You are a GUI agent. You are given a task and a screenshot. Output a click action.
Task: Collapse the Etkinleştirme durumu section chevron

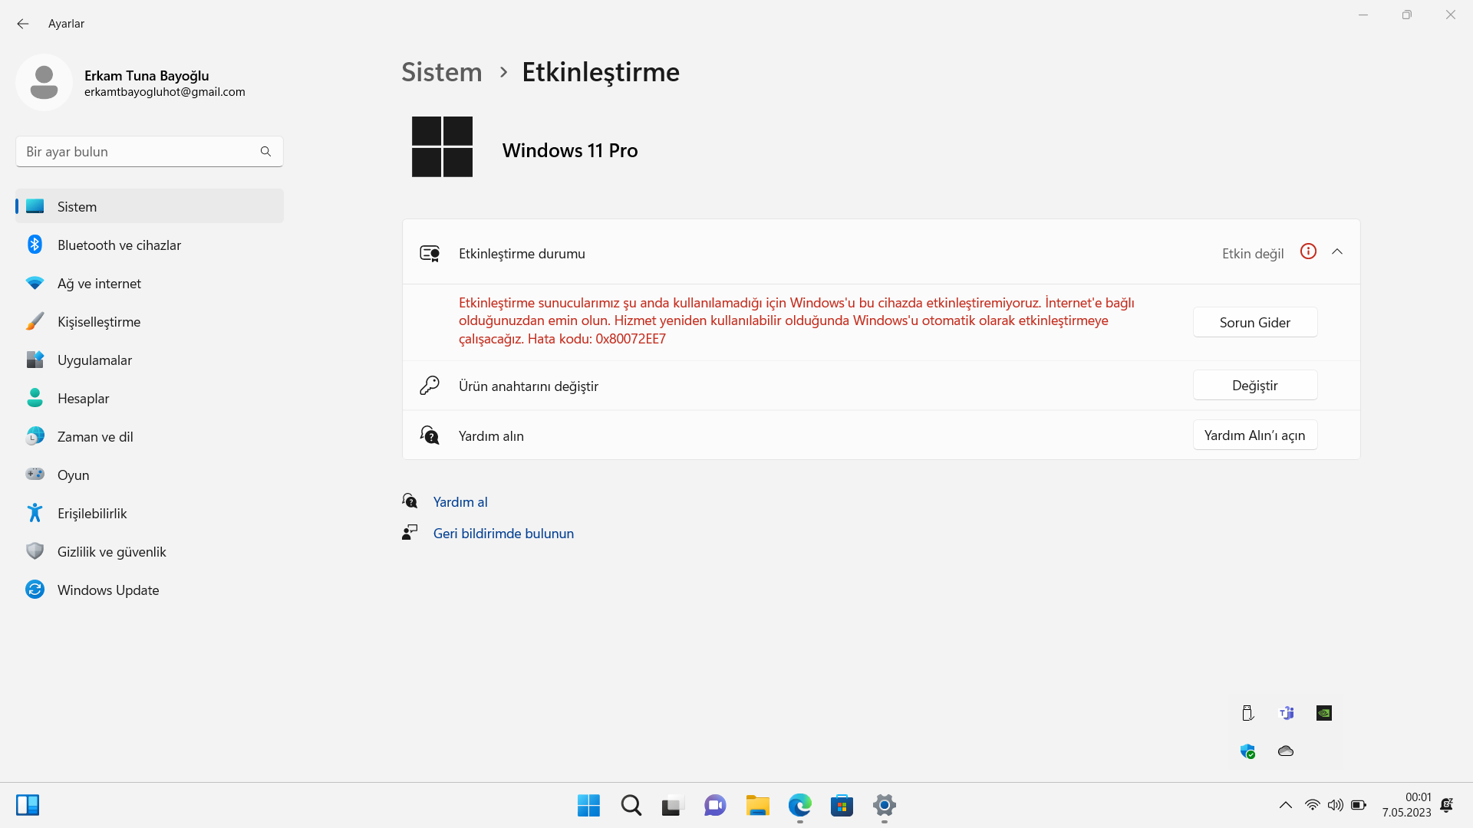point(1337,252)
